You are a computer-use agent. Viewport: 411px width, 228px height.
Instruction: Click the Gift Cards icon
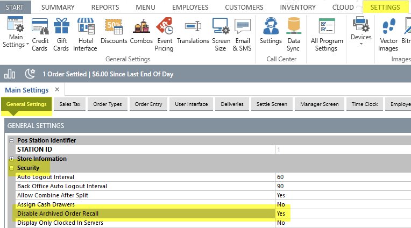61,33
